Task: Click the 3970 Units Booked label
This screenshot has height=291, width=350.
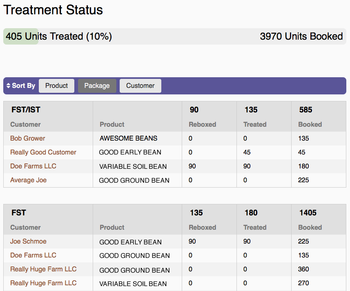Action: click(x=301, y=36)
